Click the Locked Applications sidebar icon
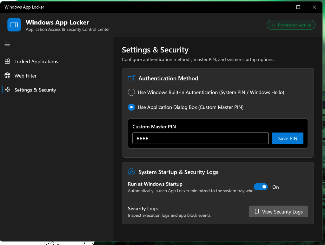Viewport: 325px width, 245px height. pos(8,61)
